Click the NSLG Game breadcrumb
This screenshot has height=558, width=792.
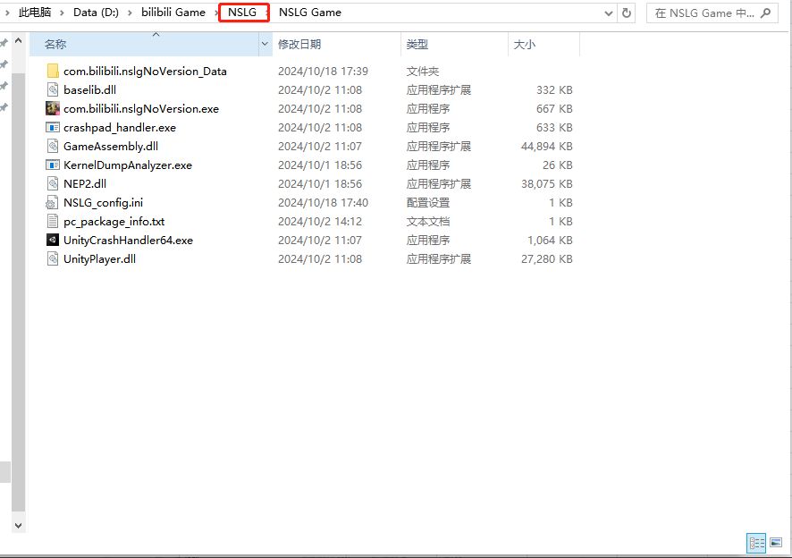tap(310, 13)
